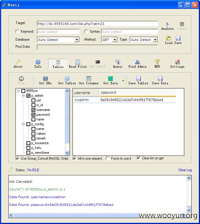Viewport: 200px width, 224px height.
Task: Open the Type Auto Detect dropdown
Action: pos(155,39)
